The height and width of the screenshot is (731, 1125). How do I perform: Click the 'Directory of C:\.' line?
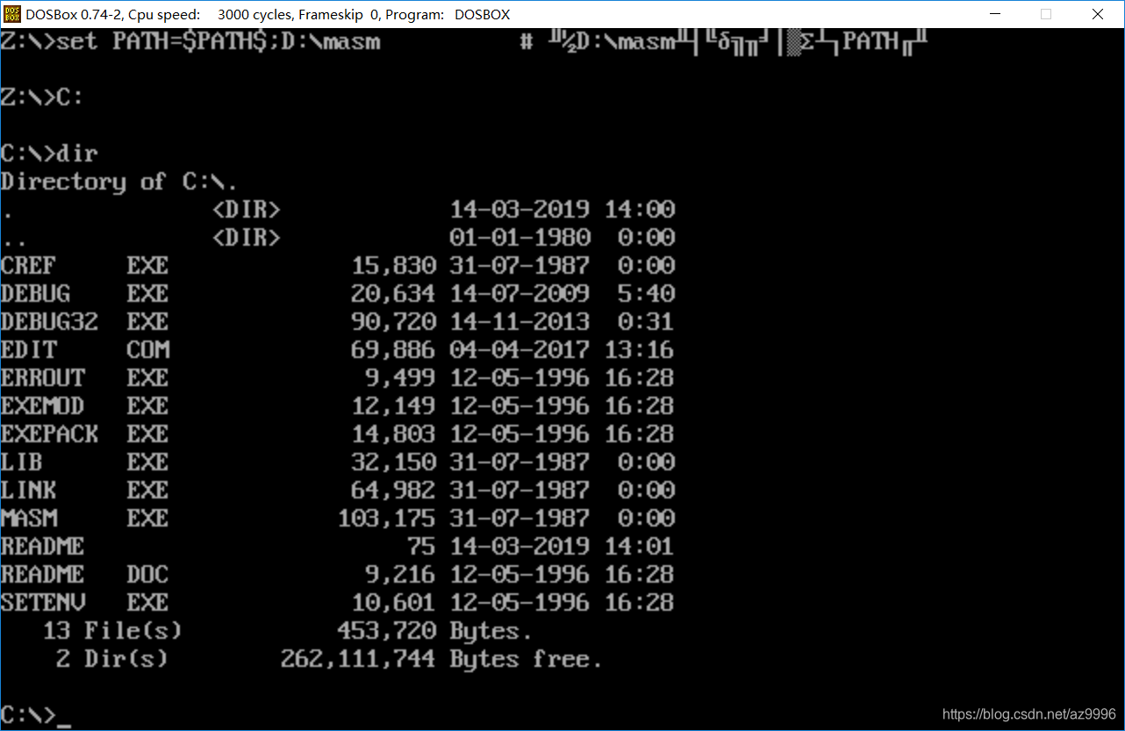pos(119,182)
